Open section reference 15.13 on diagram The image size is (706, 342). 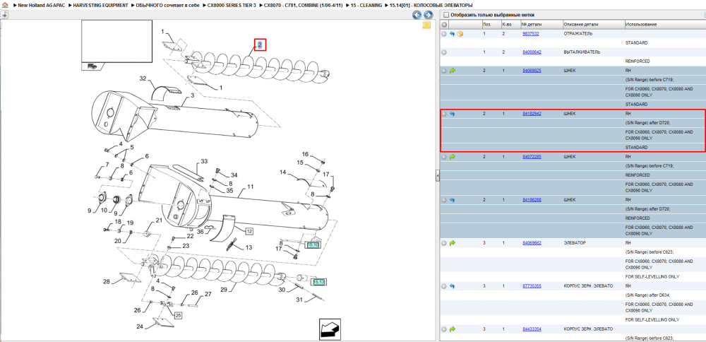318,282
